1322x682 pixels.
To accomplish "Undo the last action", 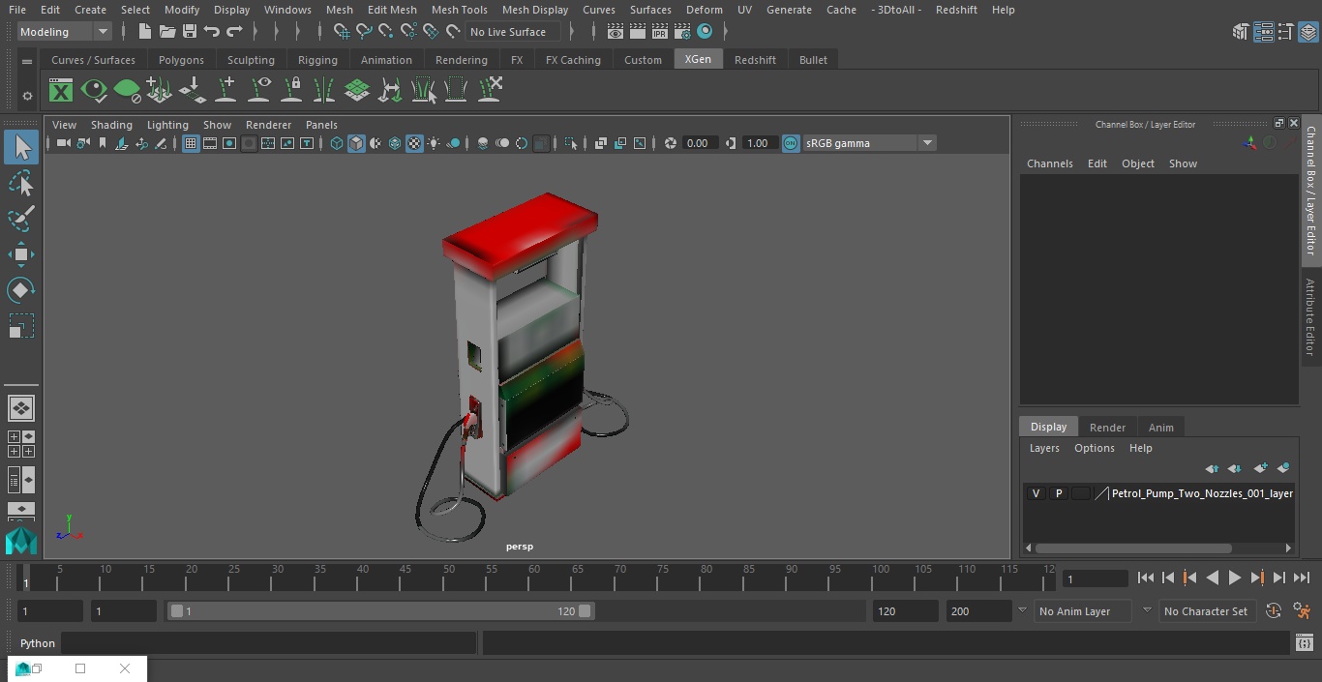I will tap(211, 32).
